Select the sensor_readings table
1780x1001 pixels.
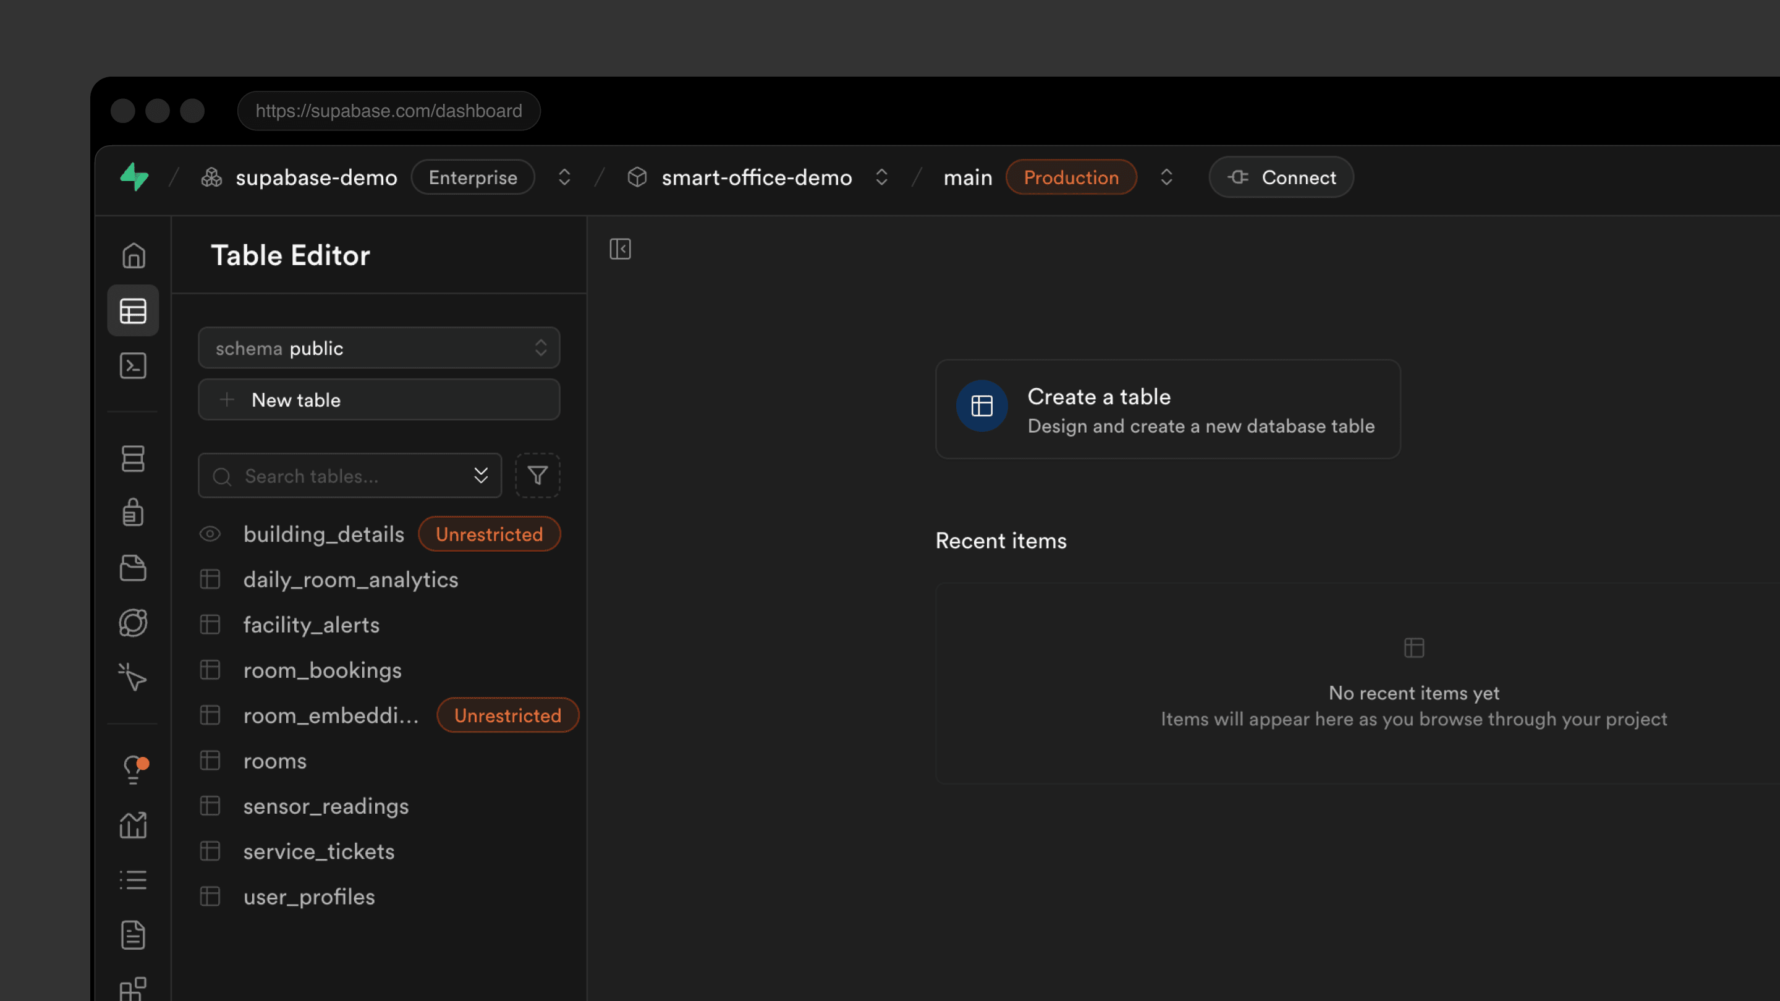point(326,806)
